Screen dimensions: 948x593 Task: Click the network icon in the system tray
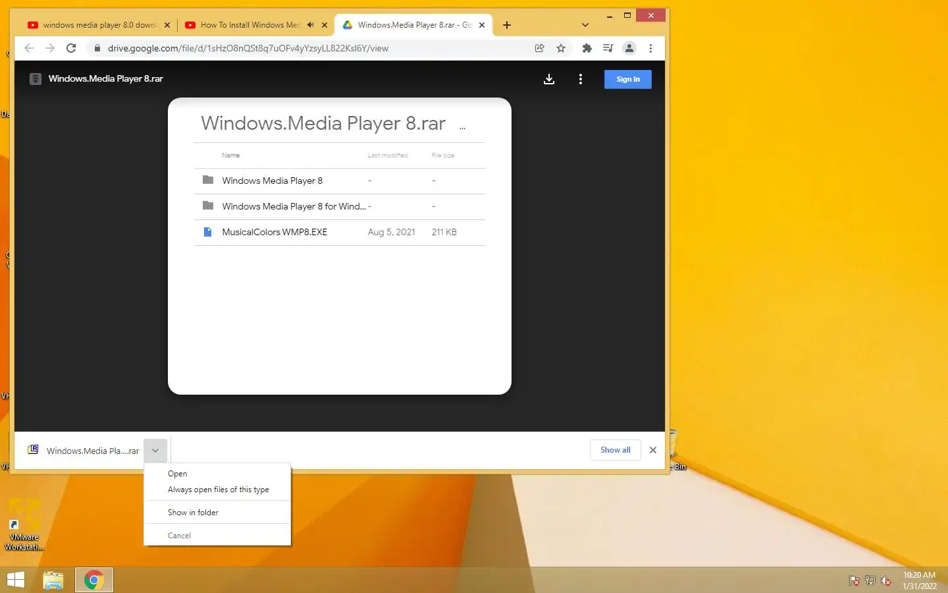click(870, 580)
